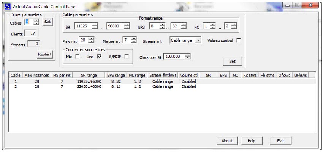
Task: Click Set in Driver parameters
Action: point(47,22)
